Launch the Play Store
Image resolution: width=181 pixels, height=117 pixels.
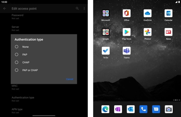coord(127,32)
